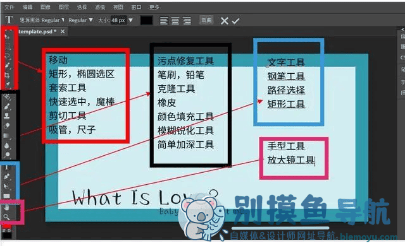
Task: Click the 放大镜工具 text on canvas
Action: point(291,160)
